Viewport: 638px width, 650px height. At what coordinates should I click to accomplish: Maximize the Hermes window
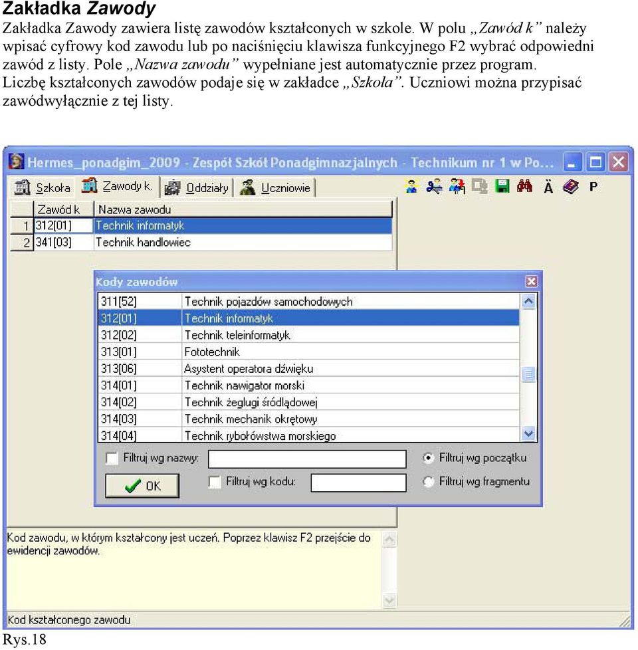(x=595, y=162)
